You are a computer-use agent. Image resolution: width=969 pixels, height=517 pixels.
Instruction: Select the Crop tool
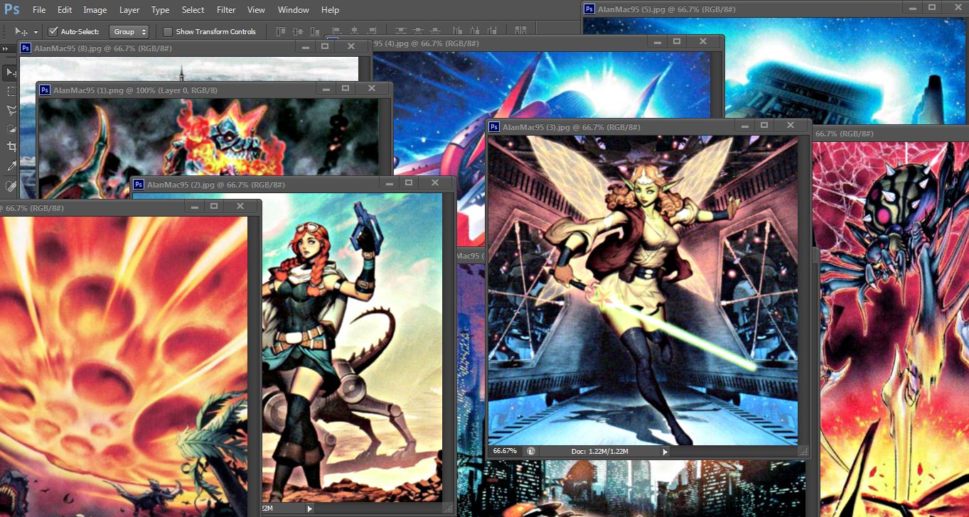coord(9,146)
